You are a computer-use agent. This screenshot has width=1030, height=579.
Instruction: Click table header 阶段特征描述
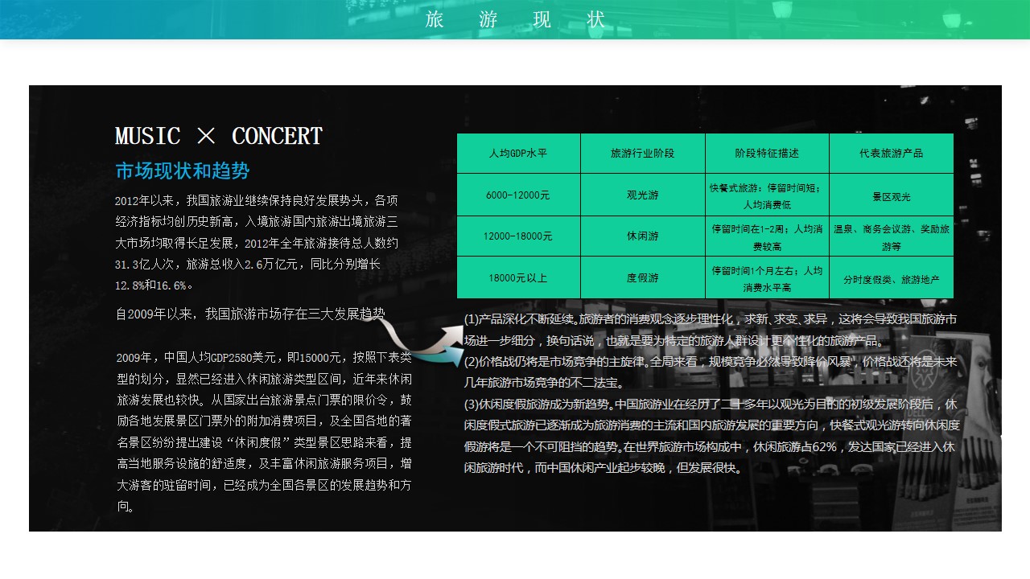coord(767,154)
